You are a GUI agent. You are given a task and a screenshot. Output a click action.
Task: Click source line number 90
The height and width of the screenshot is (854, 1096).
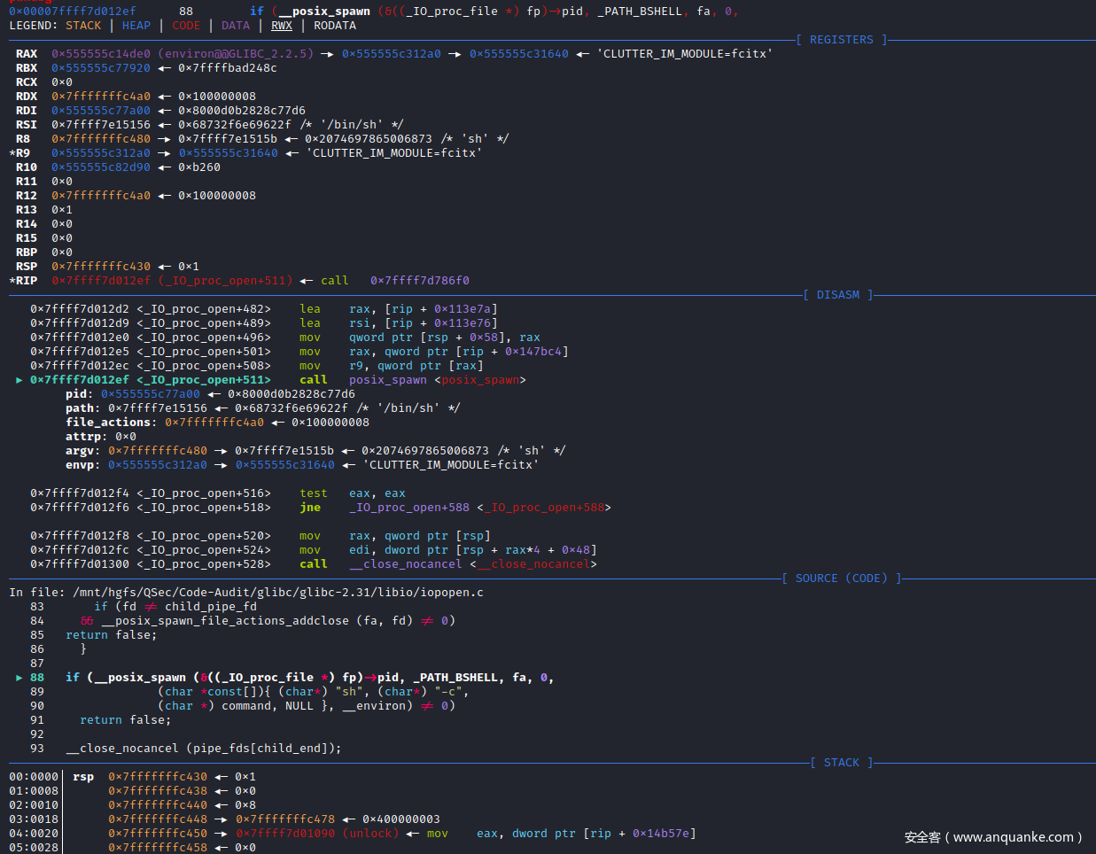pyautogui.click(x=37, y=706)
